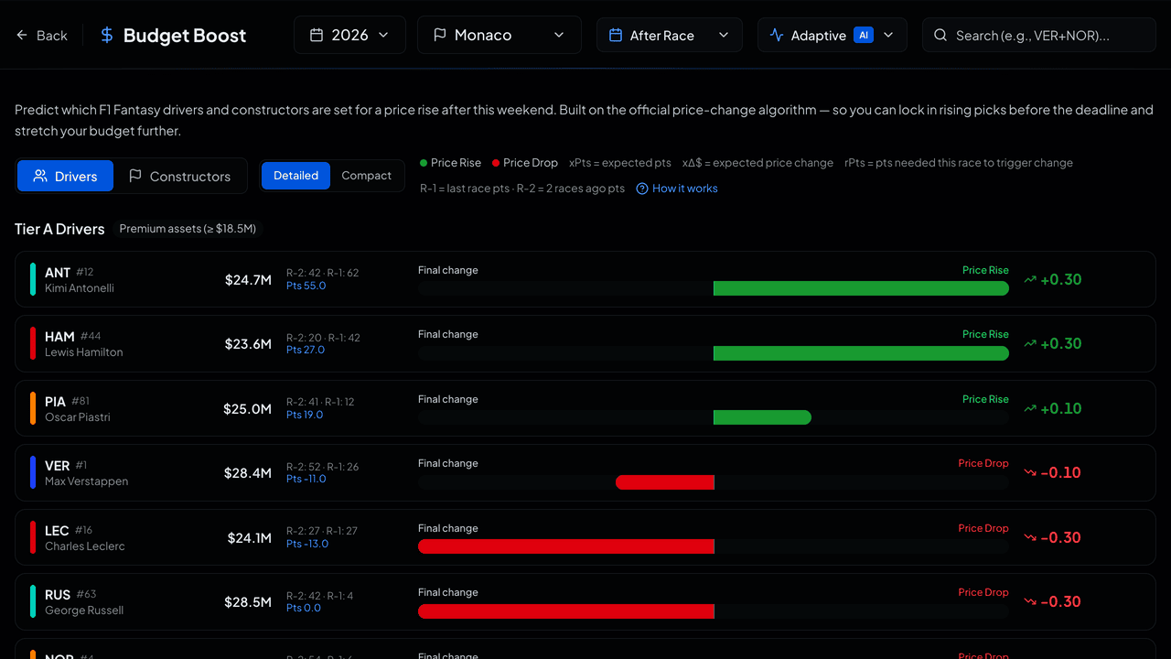This screenshot has height=659, width=1171.
Task: Expand the Monaco race dropdown
Action: pyautogui.click(x=499, y=35)
